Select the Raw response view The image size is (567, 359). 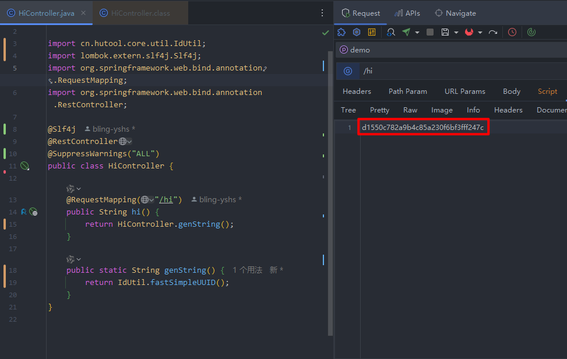(x=410, y=110)
